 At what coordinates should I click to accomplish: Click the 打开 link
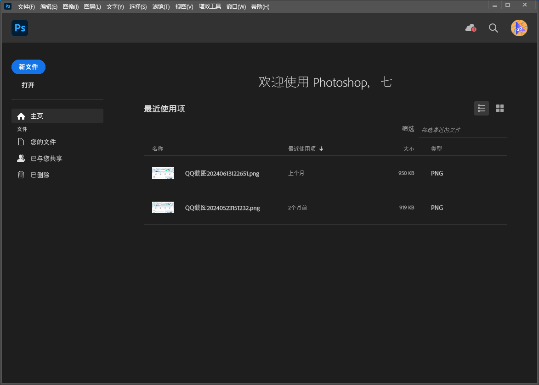click(28, 85)
